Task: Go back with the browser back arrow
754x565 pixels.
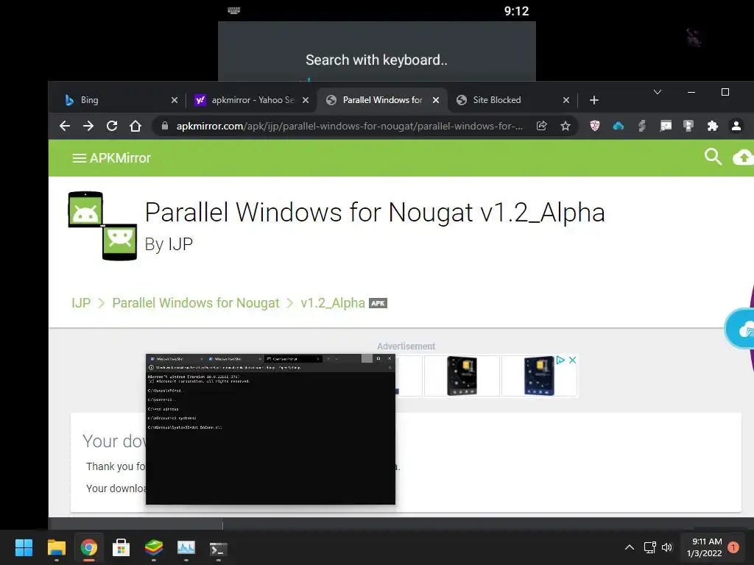Action: click(65, 126)
